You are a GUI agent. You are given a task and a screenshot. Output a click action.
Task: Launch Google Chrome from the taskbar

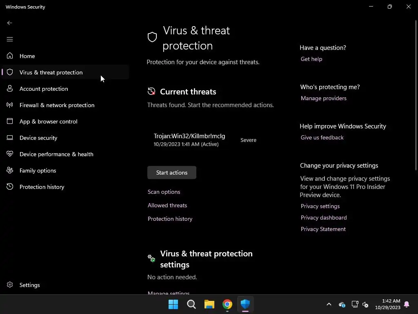click(x=227, y=304)
